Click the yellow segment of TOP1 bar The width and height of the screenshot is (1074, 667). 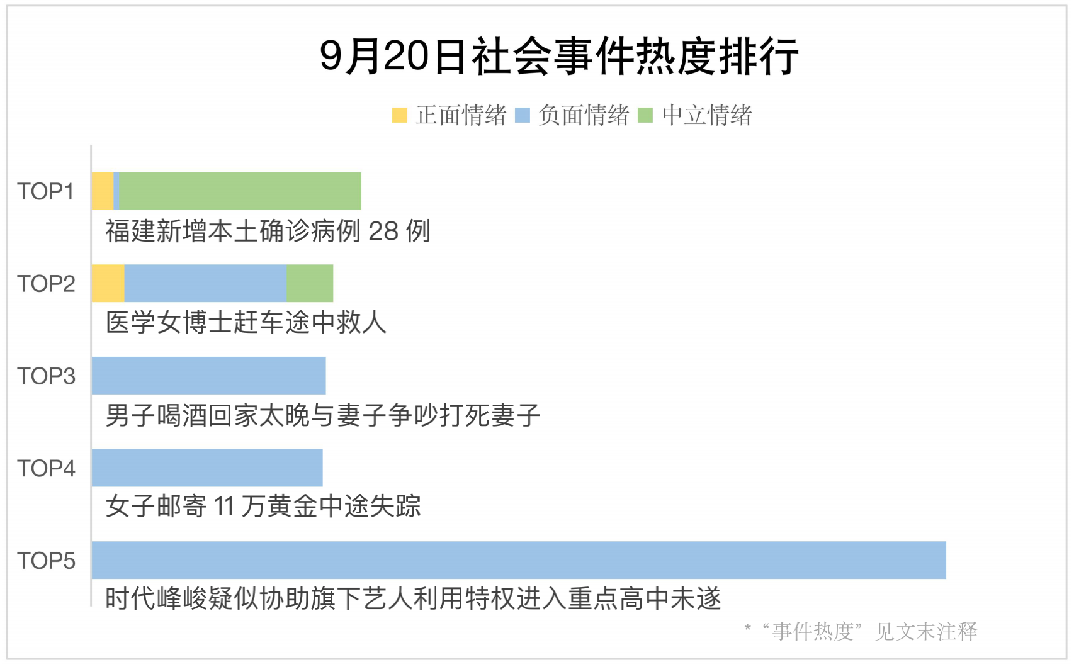[x=103, y=191]
